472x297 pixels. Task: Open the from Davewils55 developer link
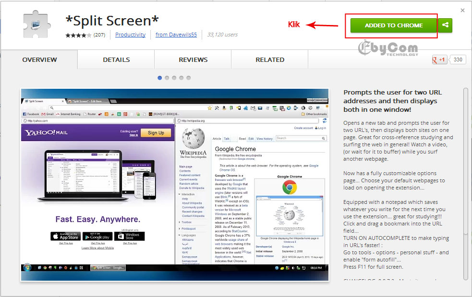pos(176,35)
